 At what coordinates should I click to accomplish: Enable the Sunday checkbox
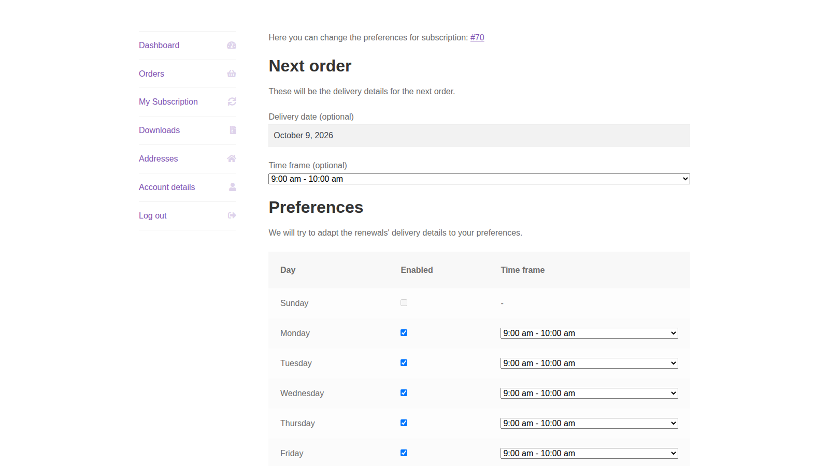tap(404, 303)
